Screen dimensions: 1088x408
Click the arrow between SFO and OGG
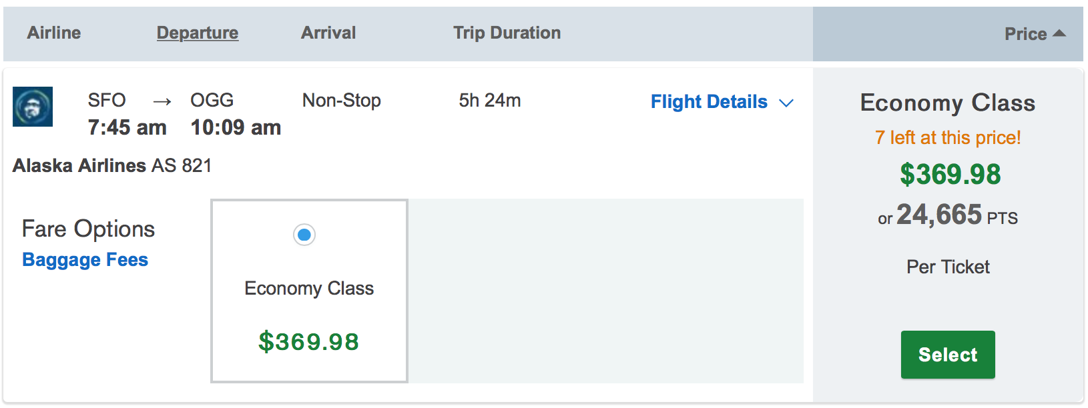click(162, 102)
